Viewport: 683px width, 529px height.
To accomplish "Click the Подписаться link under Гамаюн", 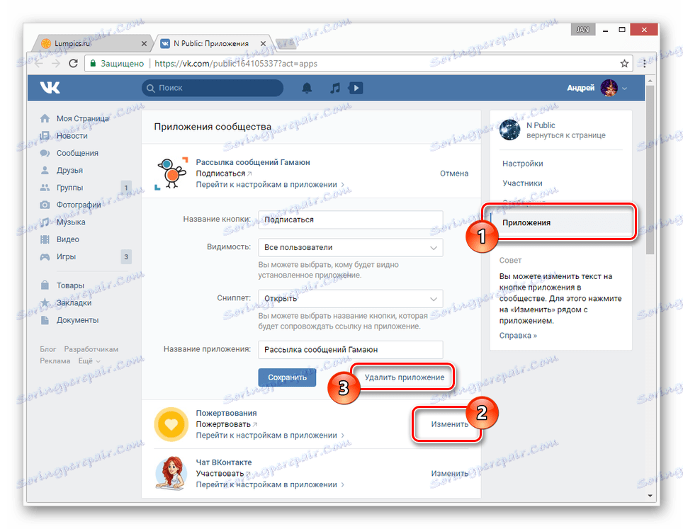I will pos(223,174).
